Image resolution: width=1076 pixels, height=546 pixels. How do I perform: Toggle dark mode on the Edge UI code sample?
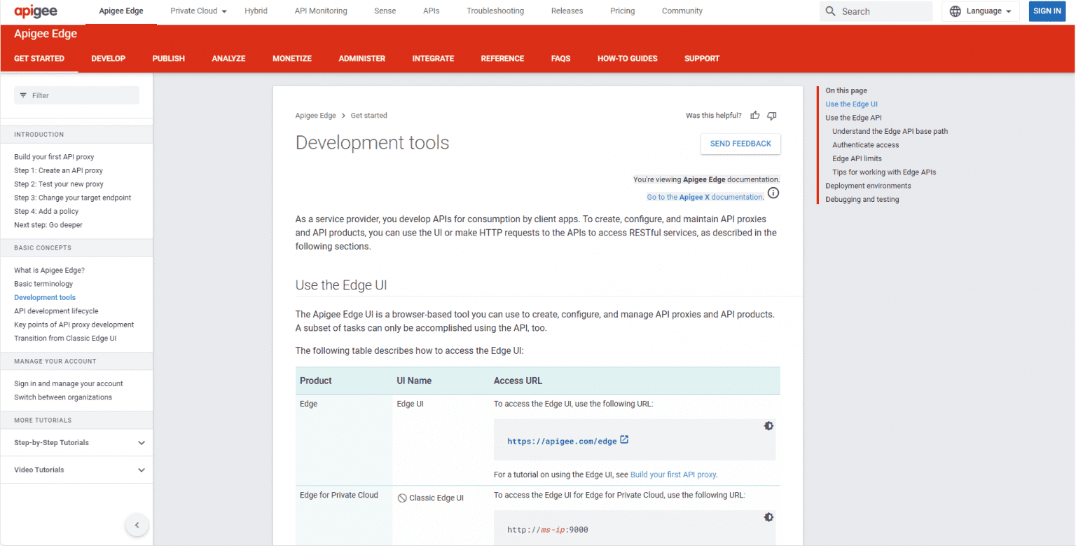coord(768,425)
